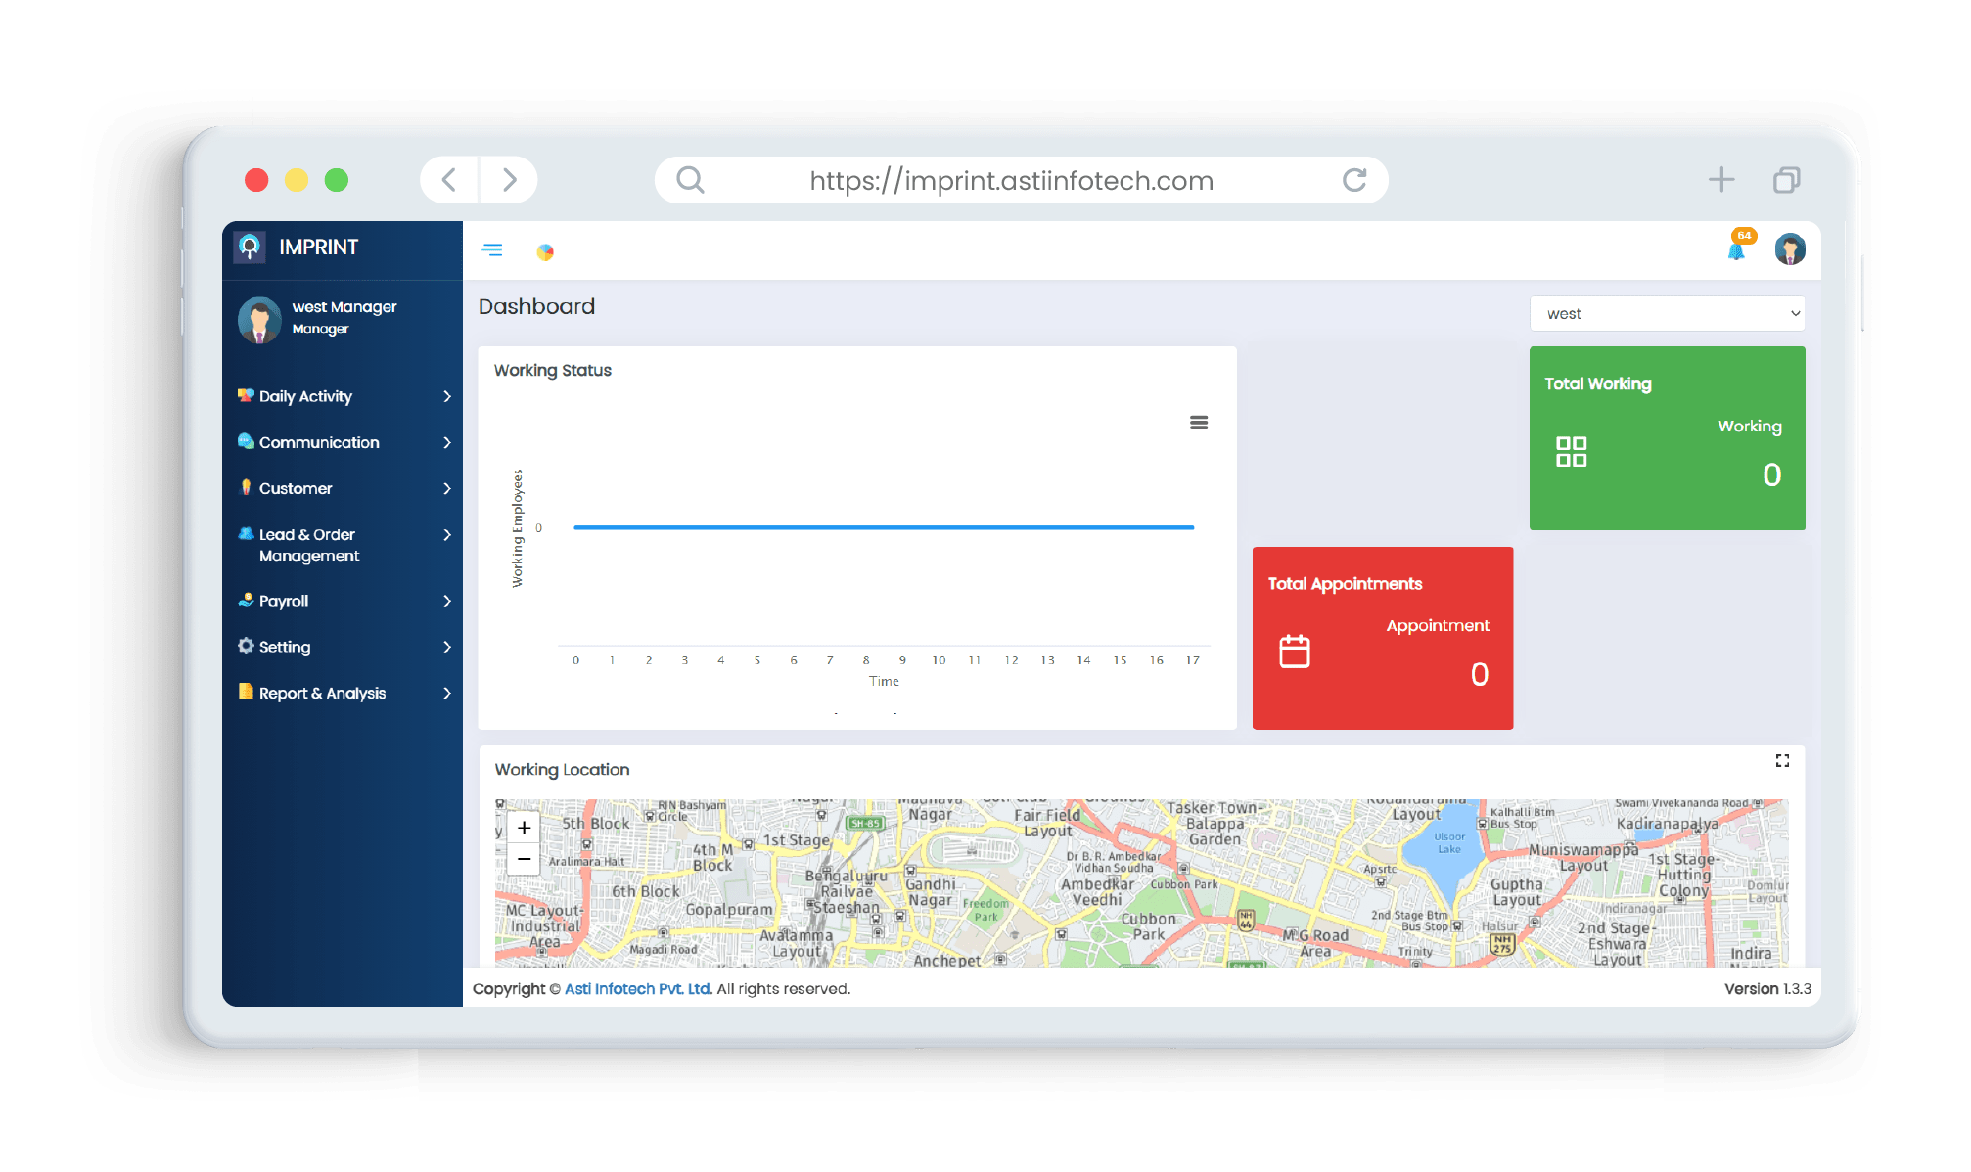Click the Customer sidebar icon
1971x1172 pixels.
252,488
